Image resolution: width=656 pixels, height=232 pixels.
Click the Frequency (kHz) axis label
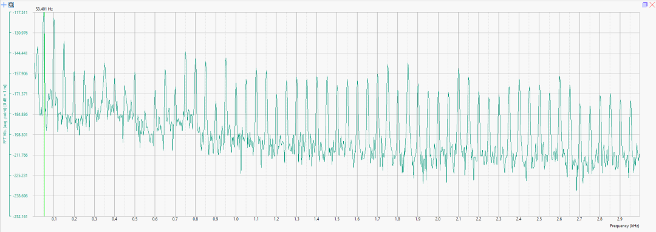tap(624, 226)
